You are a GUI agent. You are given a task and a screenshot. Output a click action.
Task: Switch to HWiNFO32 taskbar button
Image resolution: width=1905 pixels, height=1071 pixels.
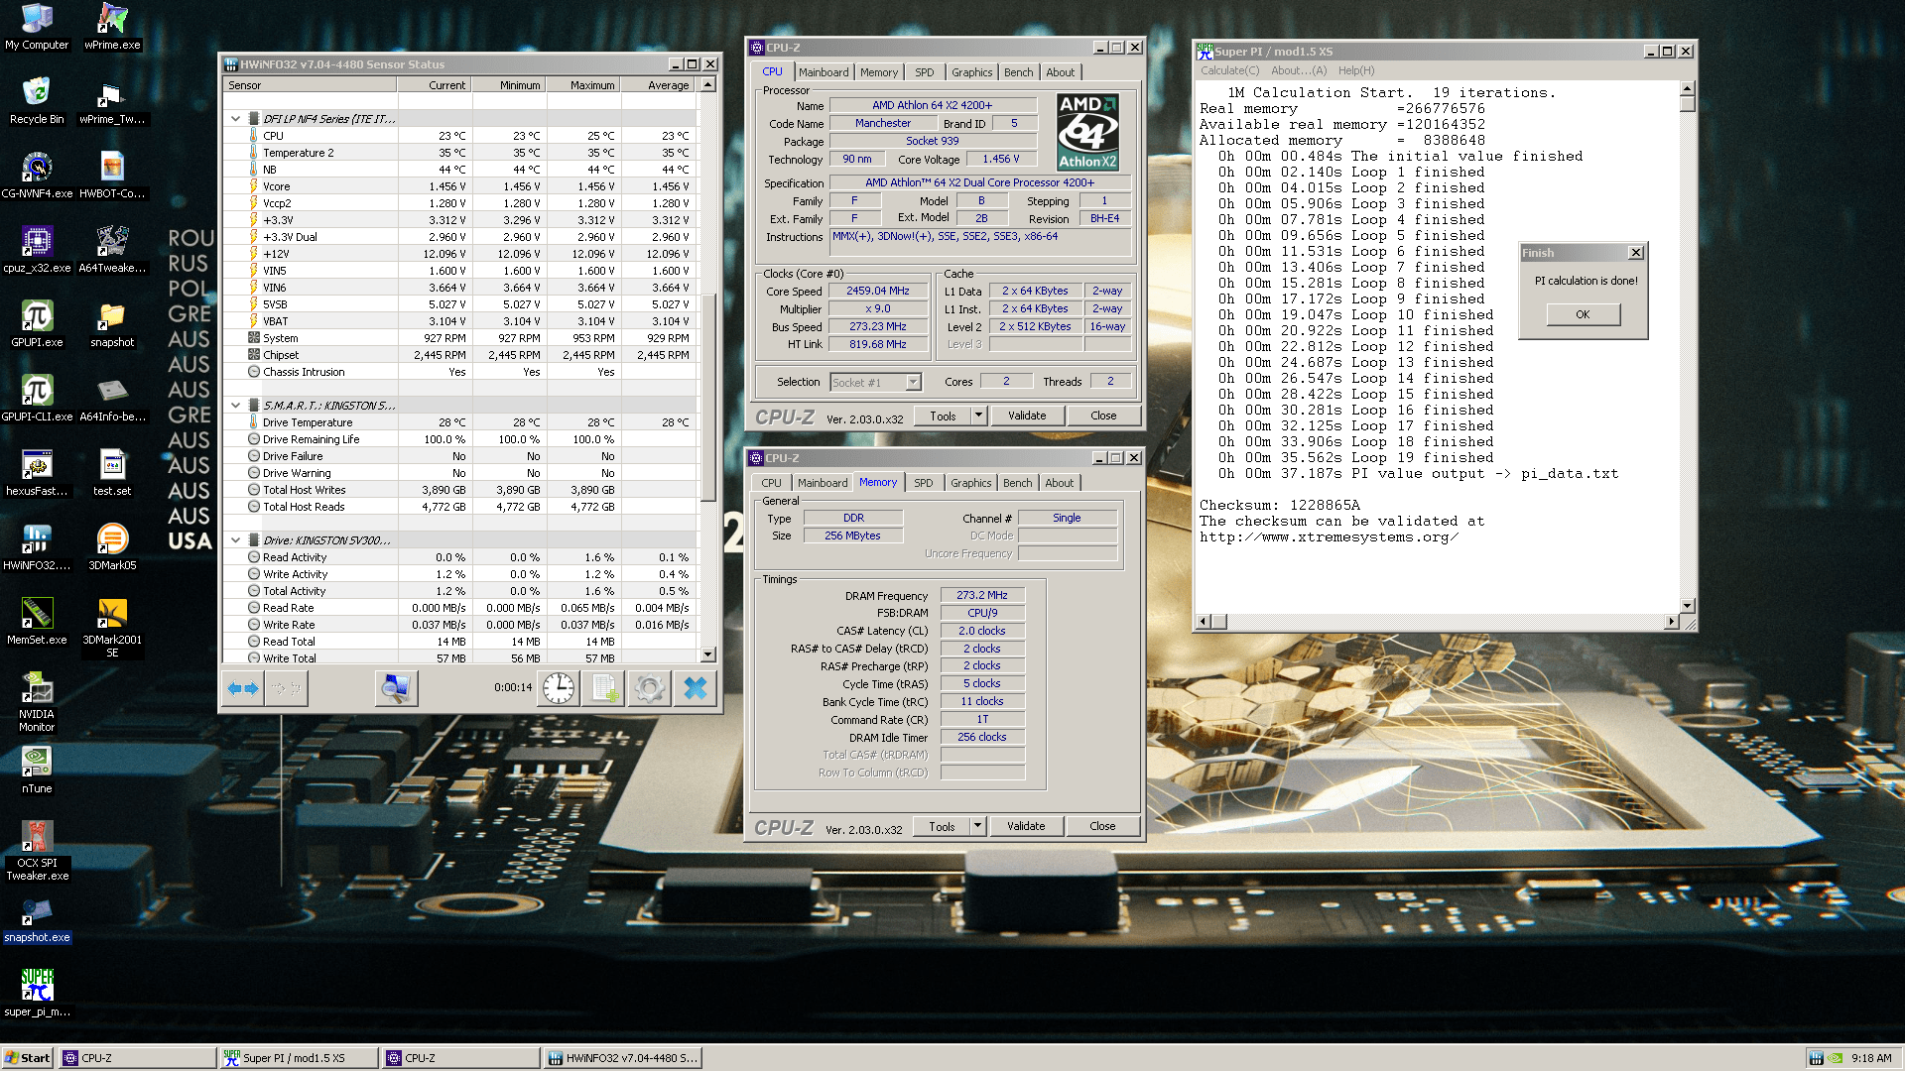pyautogui.click(x=623, y=1058)
